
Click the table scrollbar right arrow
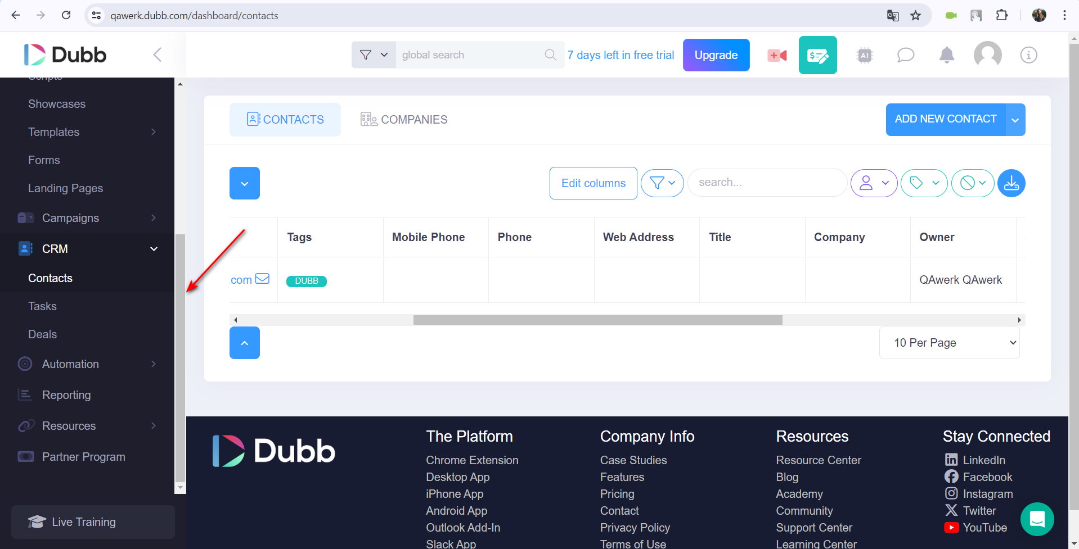[x=1019, y=320]
